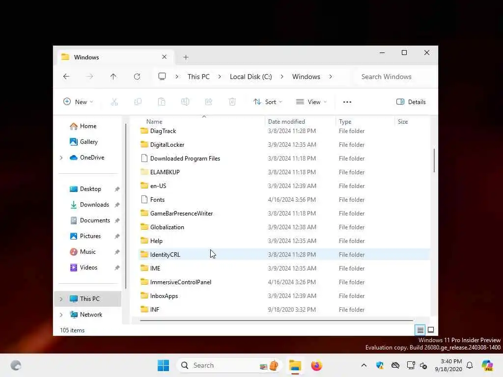Open Windows Security tray icon
Viewport: 503px width, 377px height.
coord(380,365)
